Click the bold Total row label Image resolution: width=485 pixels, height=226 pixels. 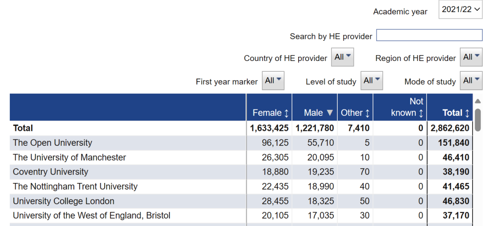point(23,128)
